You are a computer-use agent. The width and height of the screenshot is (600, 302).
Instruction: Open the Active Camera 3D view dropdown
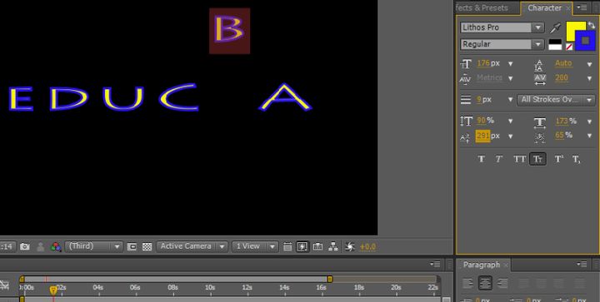(192, 246)
